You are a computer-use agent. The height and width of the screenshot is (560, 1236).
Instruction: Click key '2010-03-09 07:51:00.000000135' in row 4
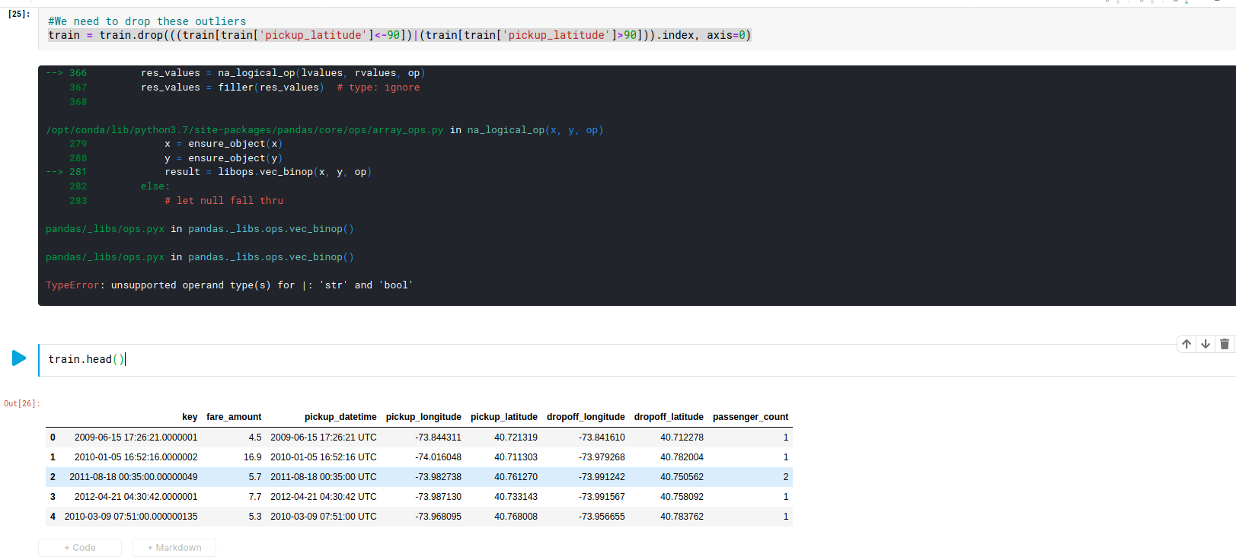click(131, 517)
